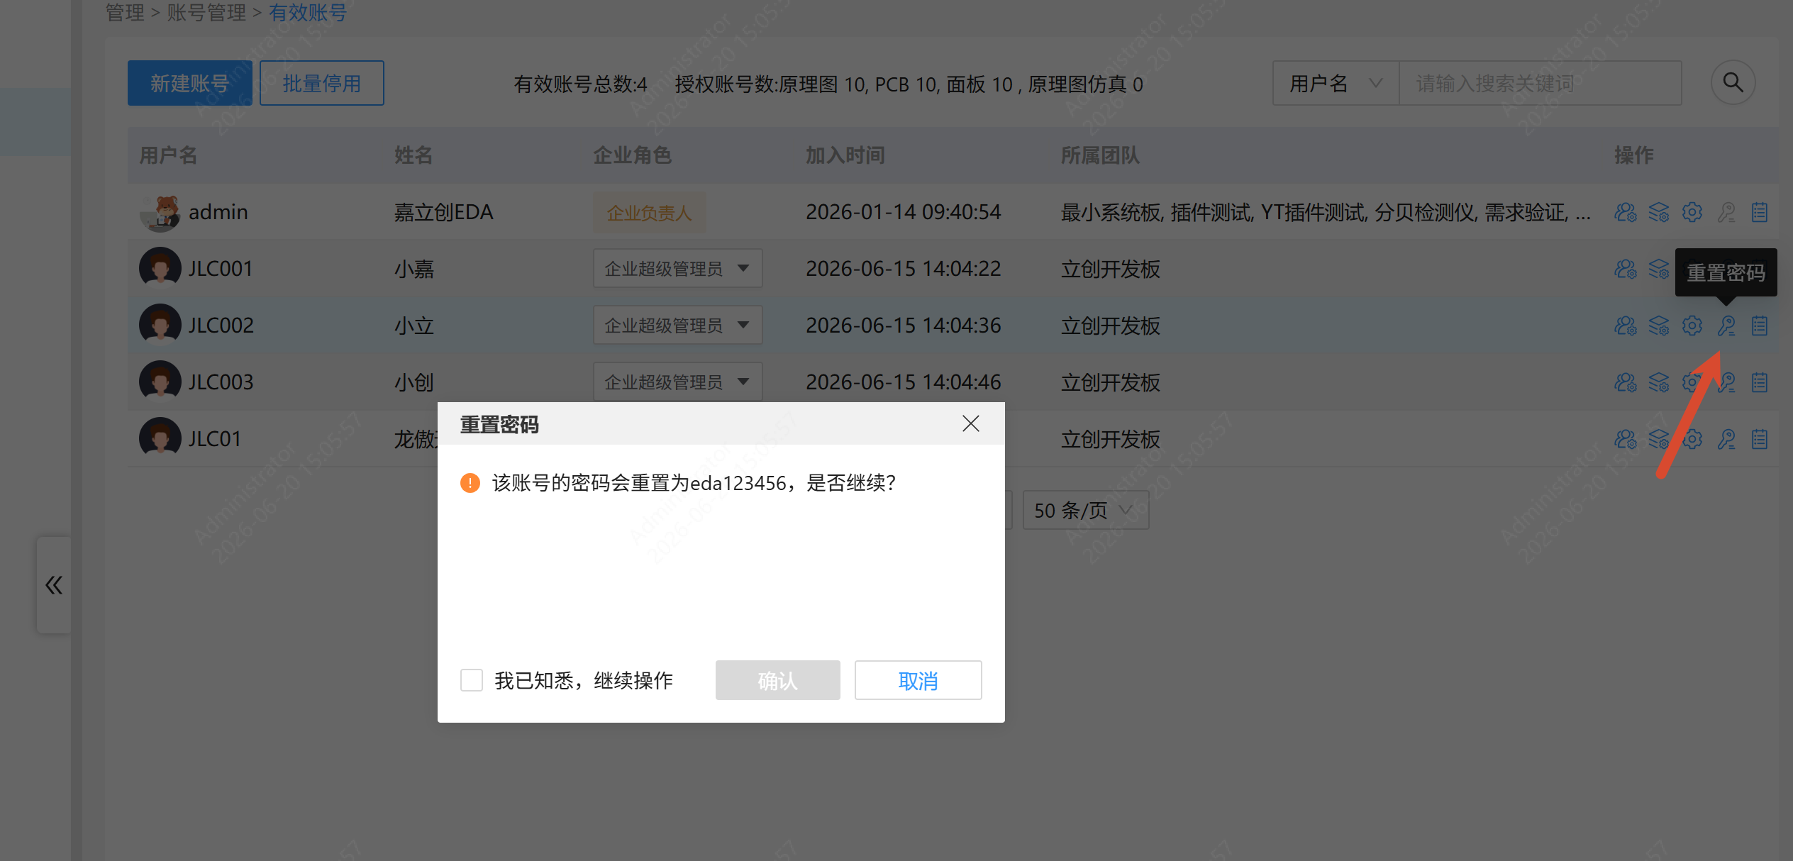Image resolution: width=1793 pixels, height=861 pixels.
Task: Open 用户名 search-type dropdown
Action: [x=1336, y=84]
